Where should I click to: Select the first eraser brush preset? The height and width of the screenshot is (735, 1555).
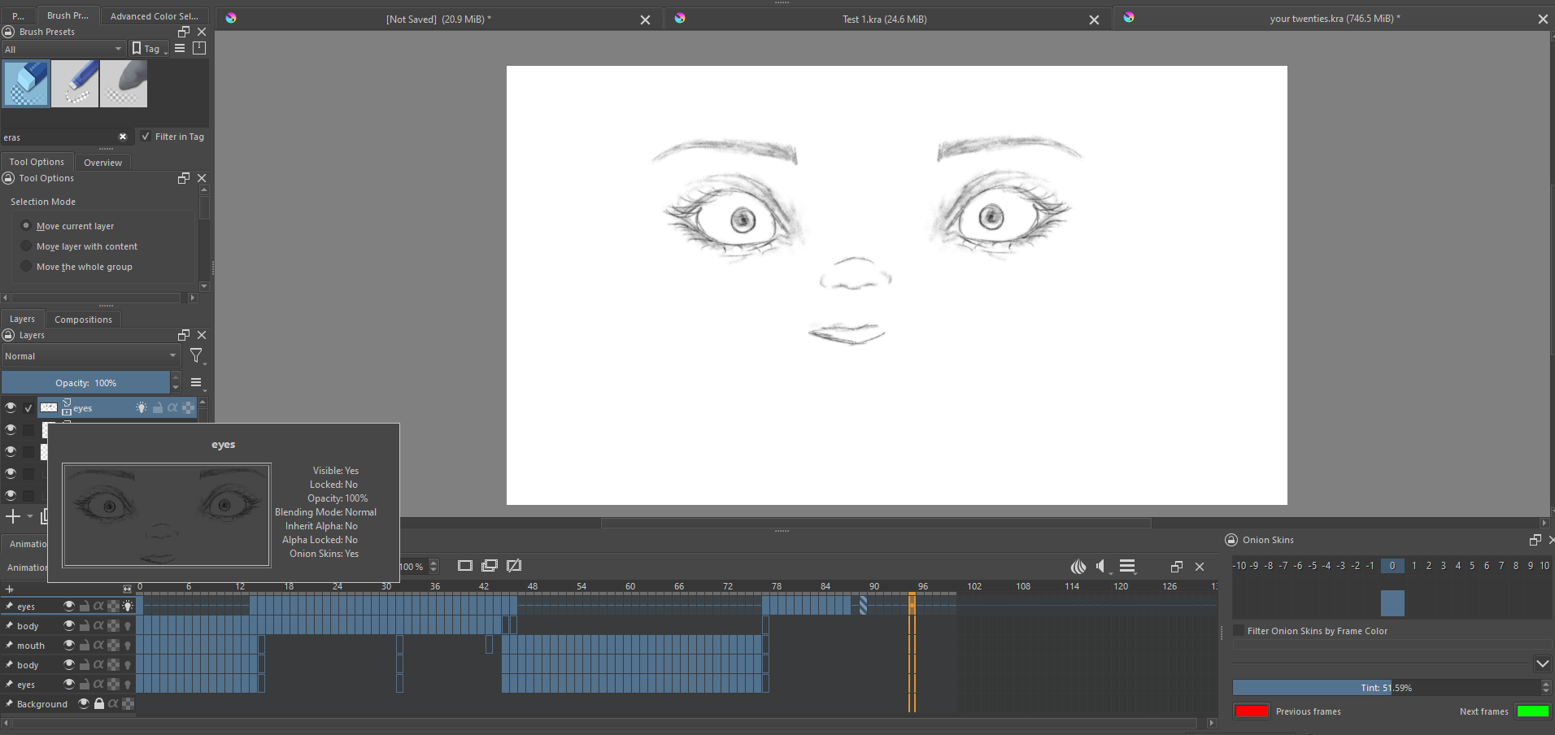coord(26,84)
